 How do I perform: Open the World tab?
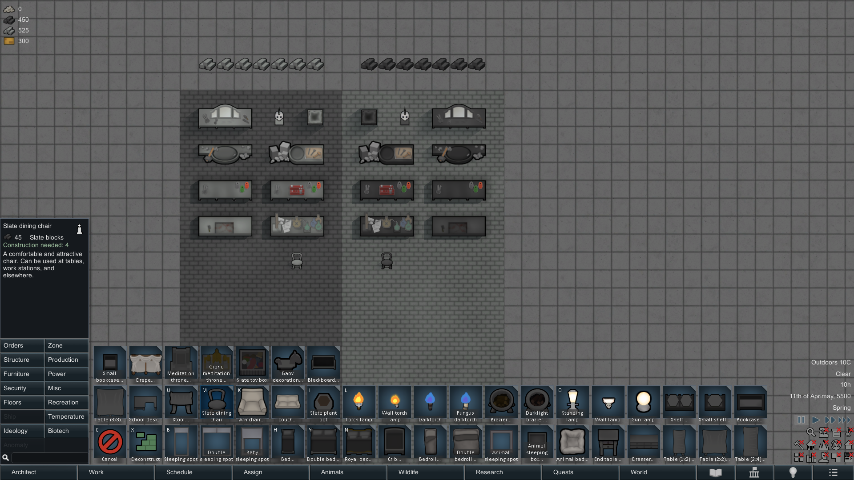(x=657, y=472)
